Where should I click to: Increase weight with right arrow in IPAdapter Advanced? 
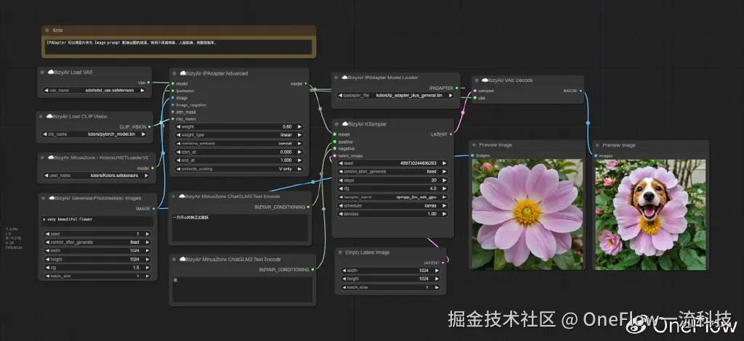pyautogui.click(x=299, y=127)
